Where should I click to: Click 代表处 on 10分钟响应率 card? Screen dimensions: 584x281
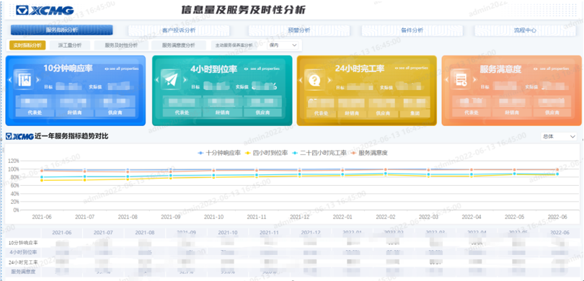click(x=35, y=113)
